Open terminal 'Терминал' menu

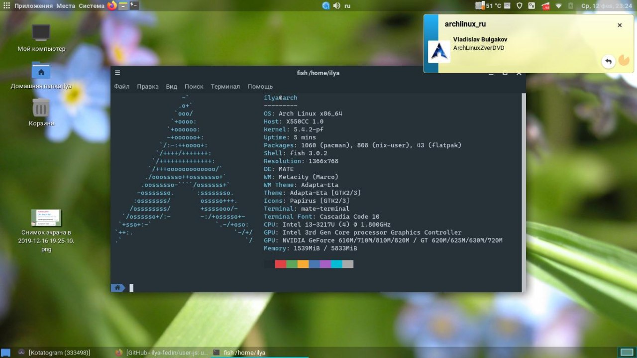(x=225, y=86)
